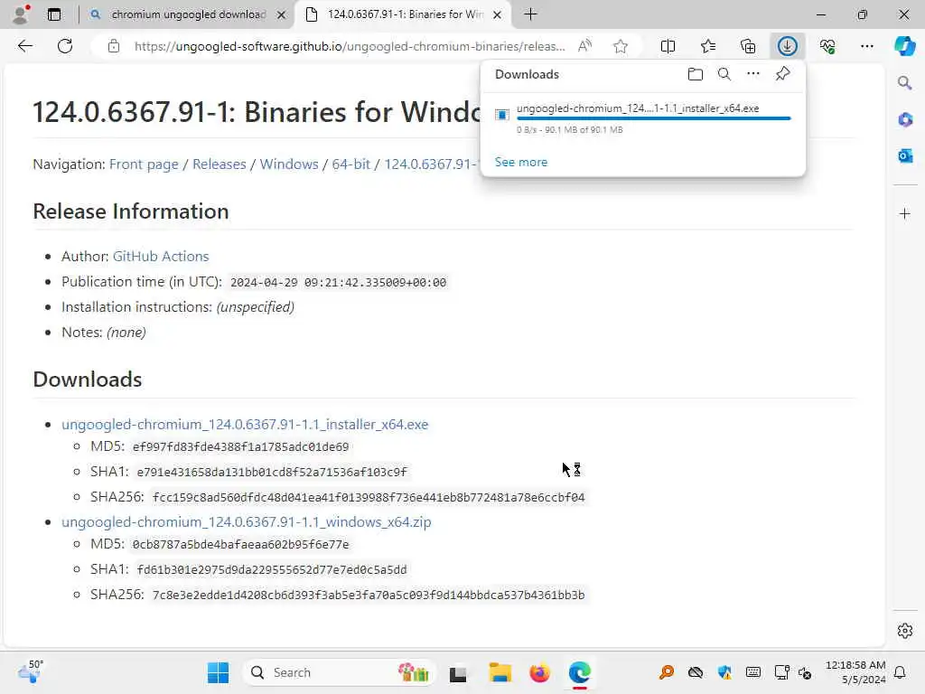Click See more in Downloads panel
This screenshot has height=694, width=925.
[x=521, y=162]
